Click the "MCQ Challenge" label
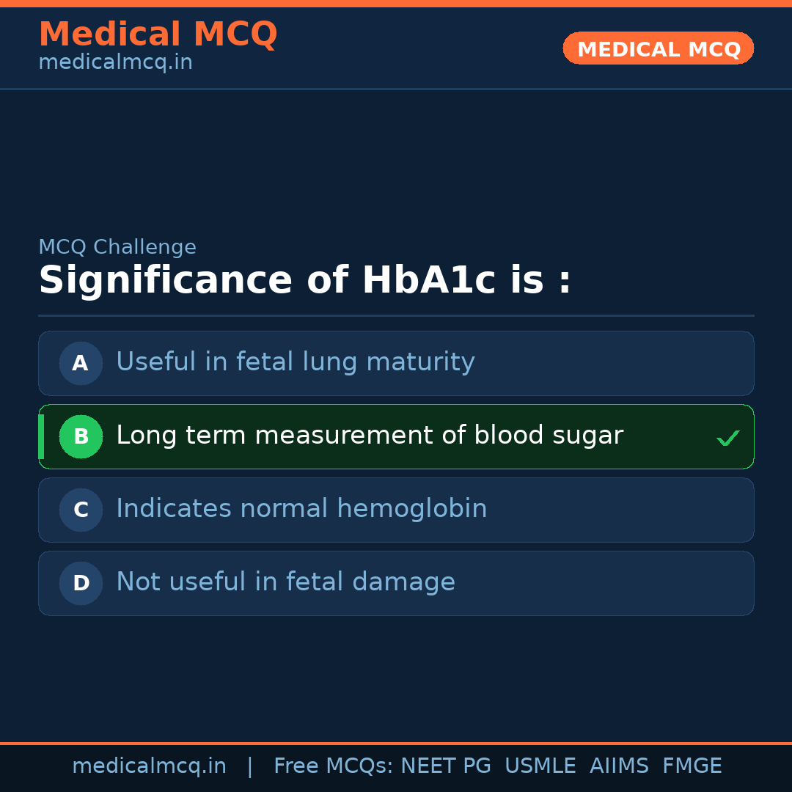Screen dimensions: 792x792 pos(117,247)
